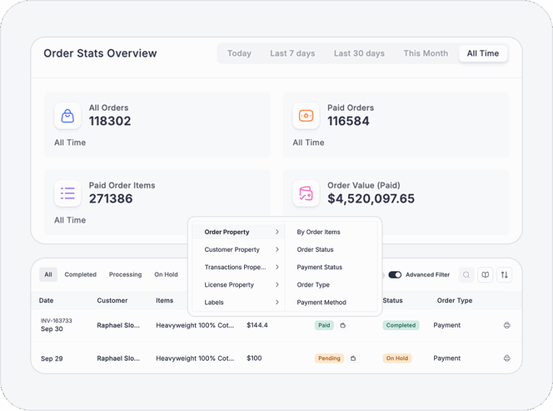Switch to Last 7 days range
The image size is (553, 411).
coord(292,53)
